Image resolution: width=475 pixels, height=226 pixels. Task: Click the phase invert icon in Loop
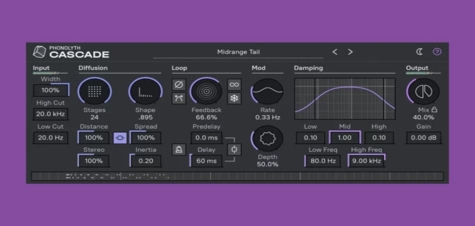(179, 85)
